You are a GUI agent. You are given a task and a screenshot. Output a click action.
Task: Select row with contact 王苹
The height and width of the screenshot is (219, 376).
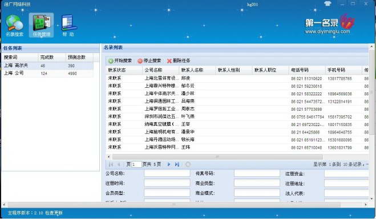tap(237, 124)
